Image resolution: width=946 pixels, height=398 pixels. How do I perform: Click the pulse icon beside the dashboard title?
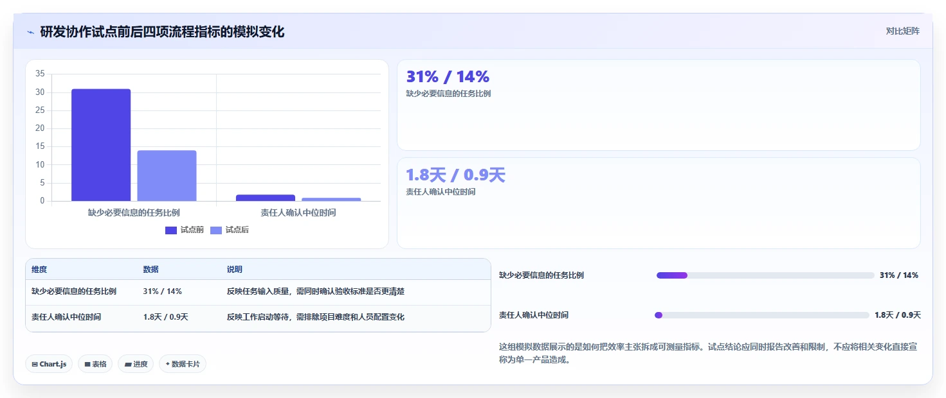30,32
